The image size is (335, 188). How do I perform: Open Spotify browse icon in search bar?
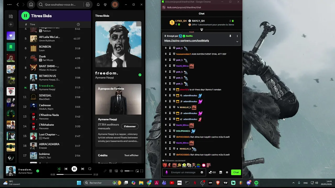click(88, 4)
